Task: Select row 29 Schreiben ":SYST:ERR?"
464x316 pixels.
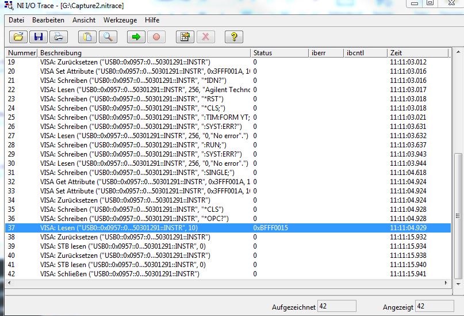Action: click(x=228, y=154)
